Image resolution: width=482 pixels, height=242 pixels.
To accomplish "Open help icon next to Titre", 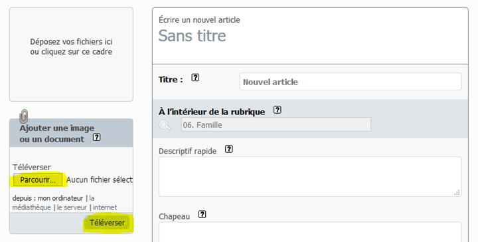I will [195, 78].
